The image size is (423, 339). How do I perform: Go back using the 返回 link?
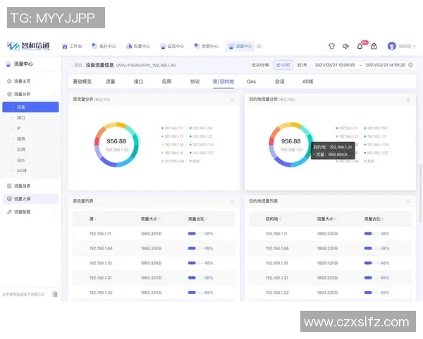78,64
